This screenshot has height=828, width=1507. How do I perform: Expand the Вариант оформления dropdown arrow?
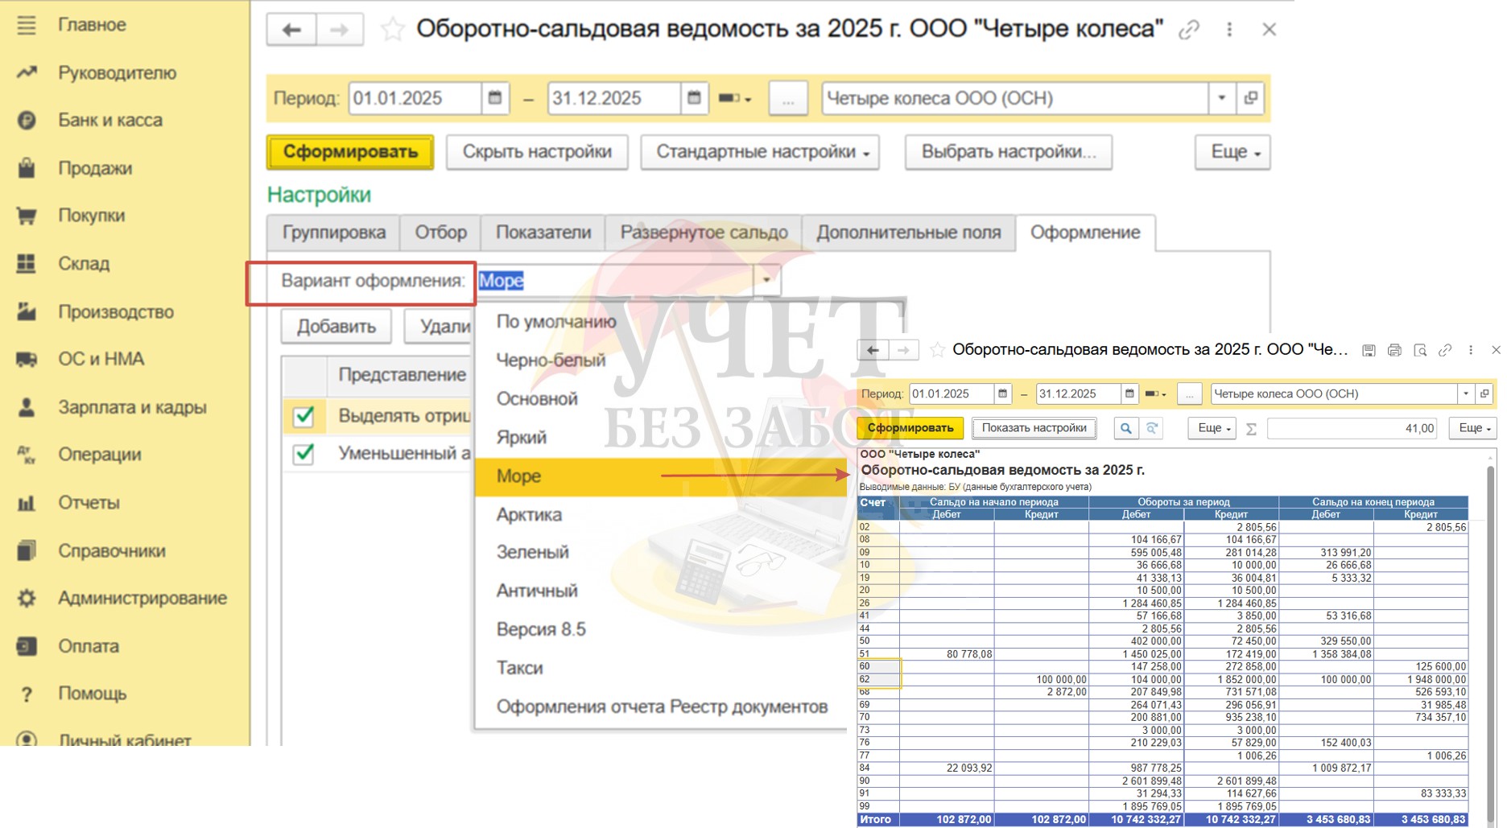[767, 280]
